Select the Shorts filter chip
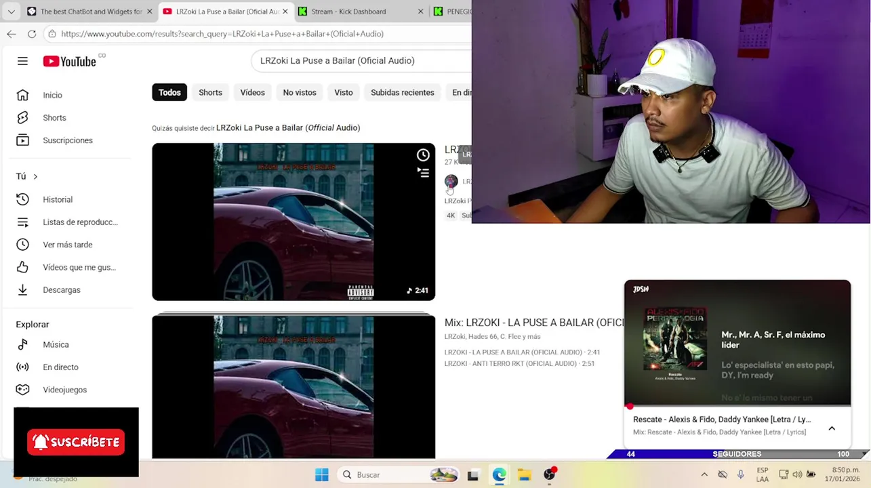This screenshot has height=488, width=871. point(210,92)
